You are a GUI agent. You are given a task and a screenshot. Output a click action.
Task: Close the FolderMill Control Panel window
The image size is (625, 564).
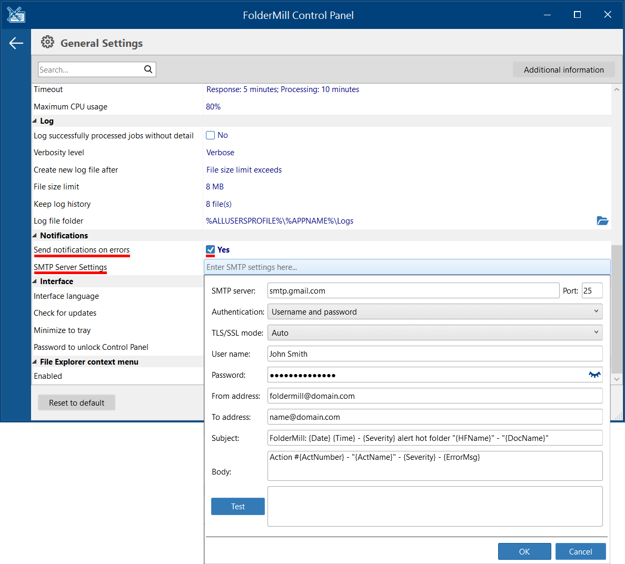coord(608,15)
